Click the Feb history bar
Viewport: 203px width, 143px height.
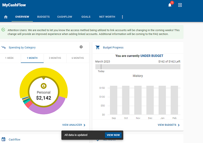(174, 100)
